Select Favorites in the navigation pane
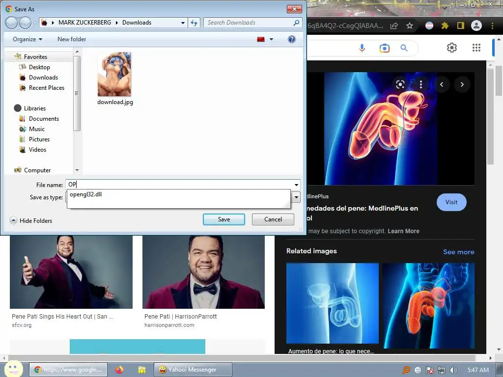This screenshot has width=503, height=377. tap(35, 57)
